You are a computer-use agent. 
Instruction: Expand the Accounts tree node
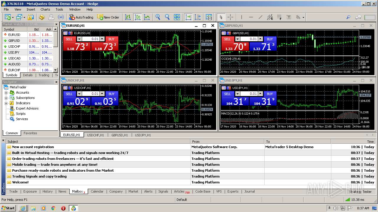pyautogui.click(x=6, y=92)
